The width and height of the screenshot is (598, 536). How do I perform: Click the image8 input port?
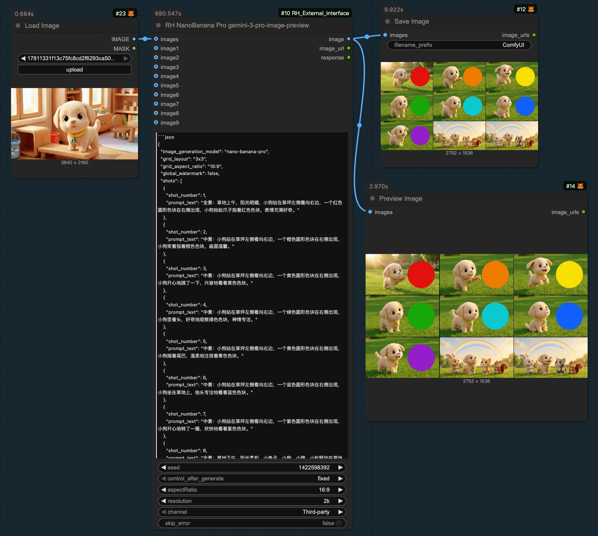click(156, 113)
